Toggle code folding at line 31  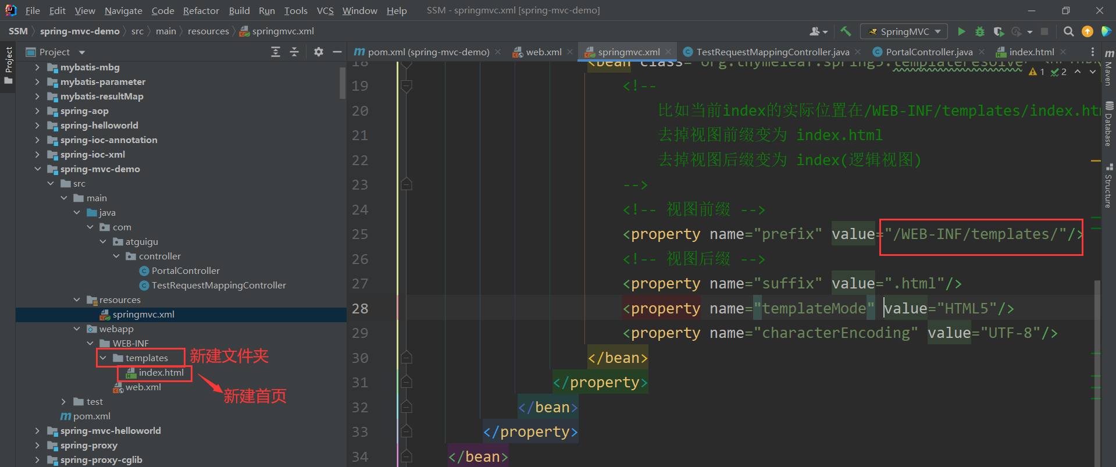coord(407,382)
